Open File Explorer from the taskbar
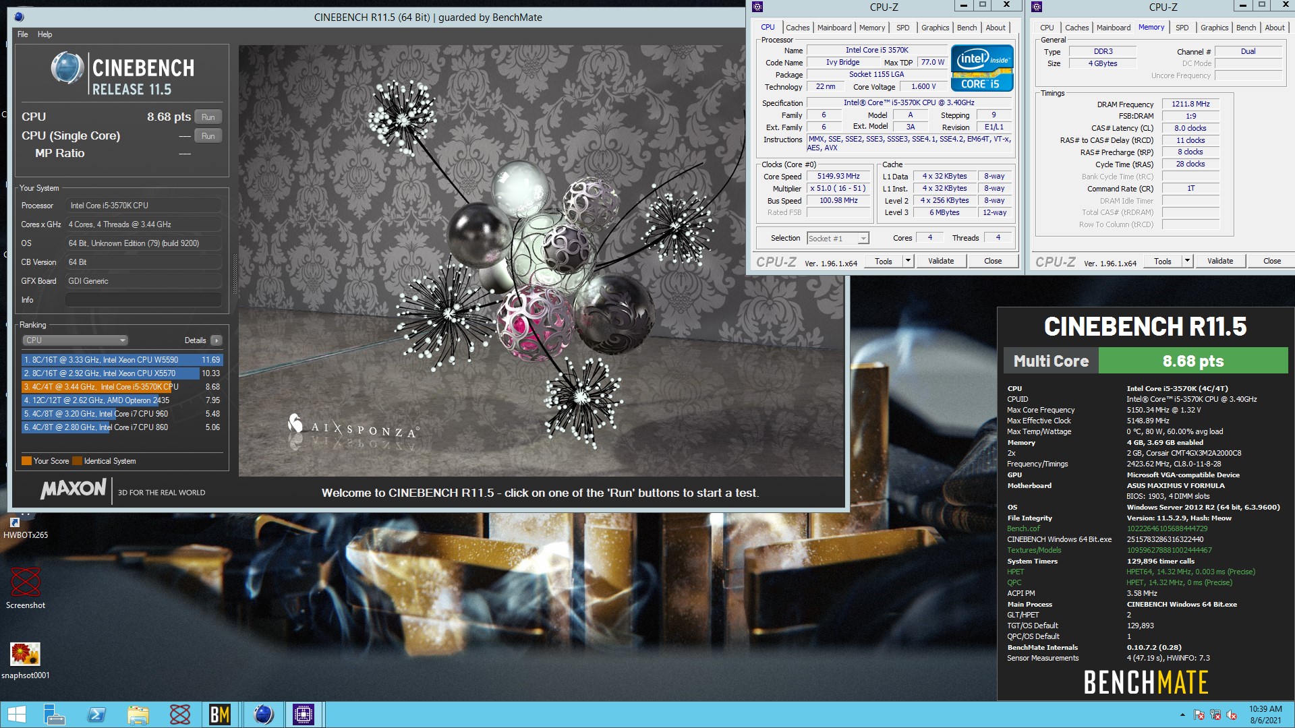Screen dimensions: 1295x728 point(138,715)
